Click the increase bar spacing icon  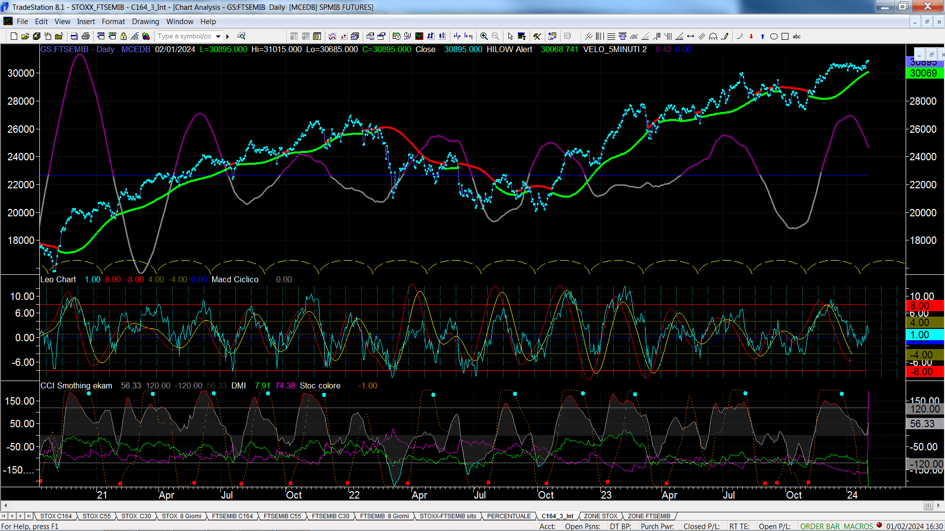click(468, 36)
